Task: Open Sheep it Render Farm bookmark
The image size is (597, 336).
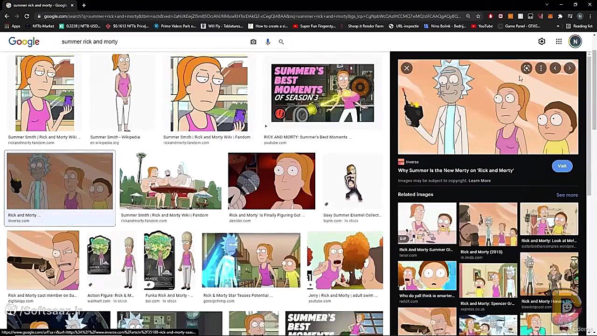Action: (362, 26)
